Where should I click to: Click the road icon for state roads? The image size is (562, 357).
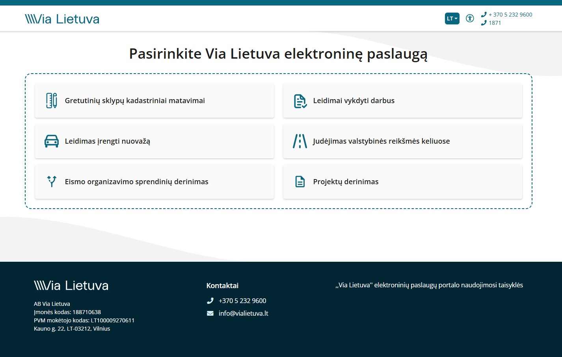click(300, 141)
